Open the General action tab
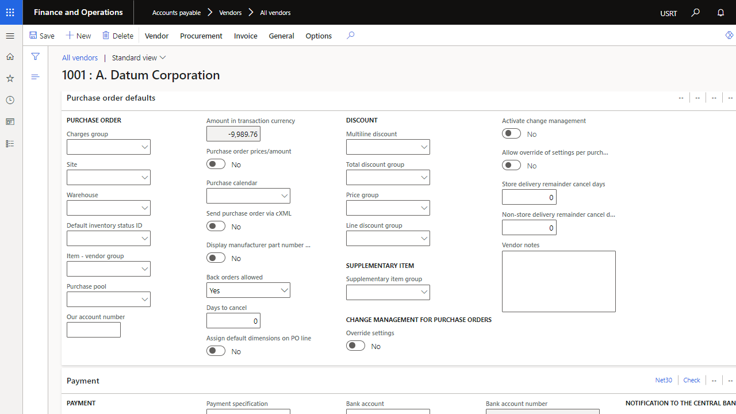The image size is (736, 414). (x=281, y=36)
